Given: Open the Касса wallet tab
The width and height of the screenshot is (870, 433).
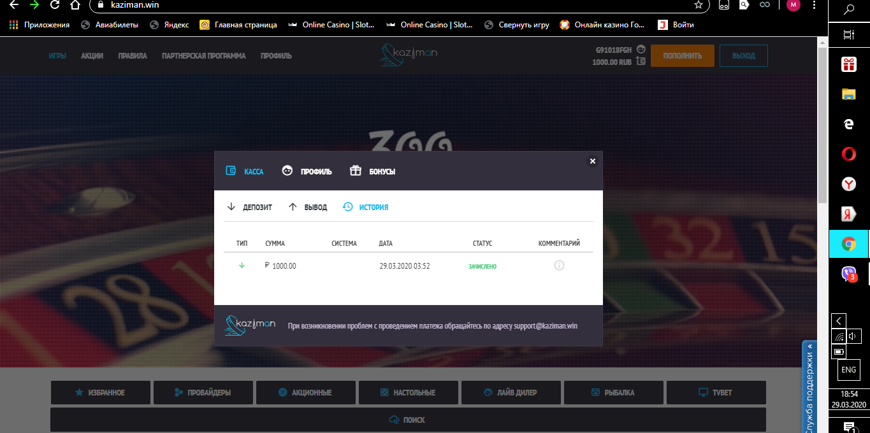Looking at the screenshot, I should point(245,171).
